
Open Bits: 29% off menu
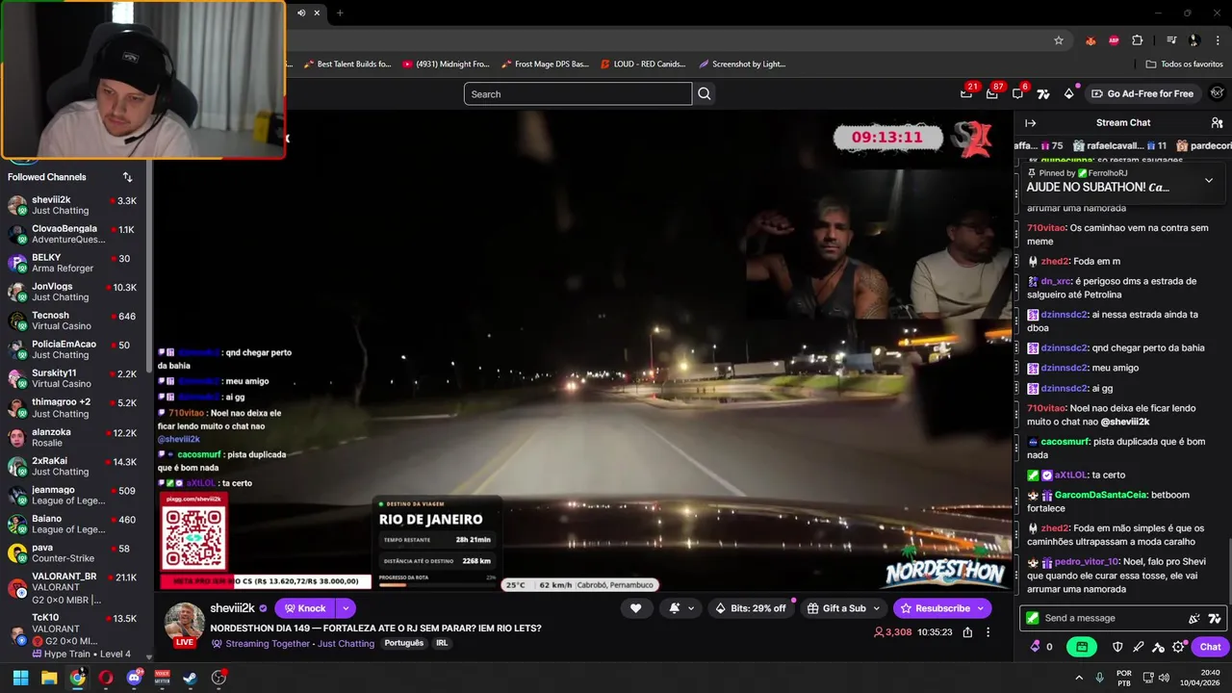pos(753,608)
